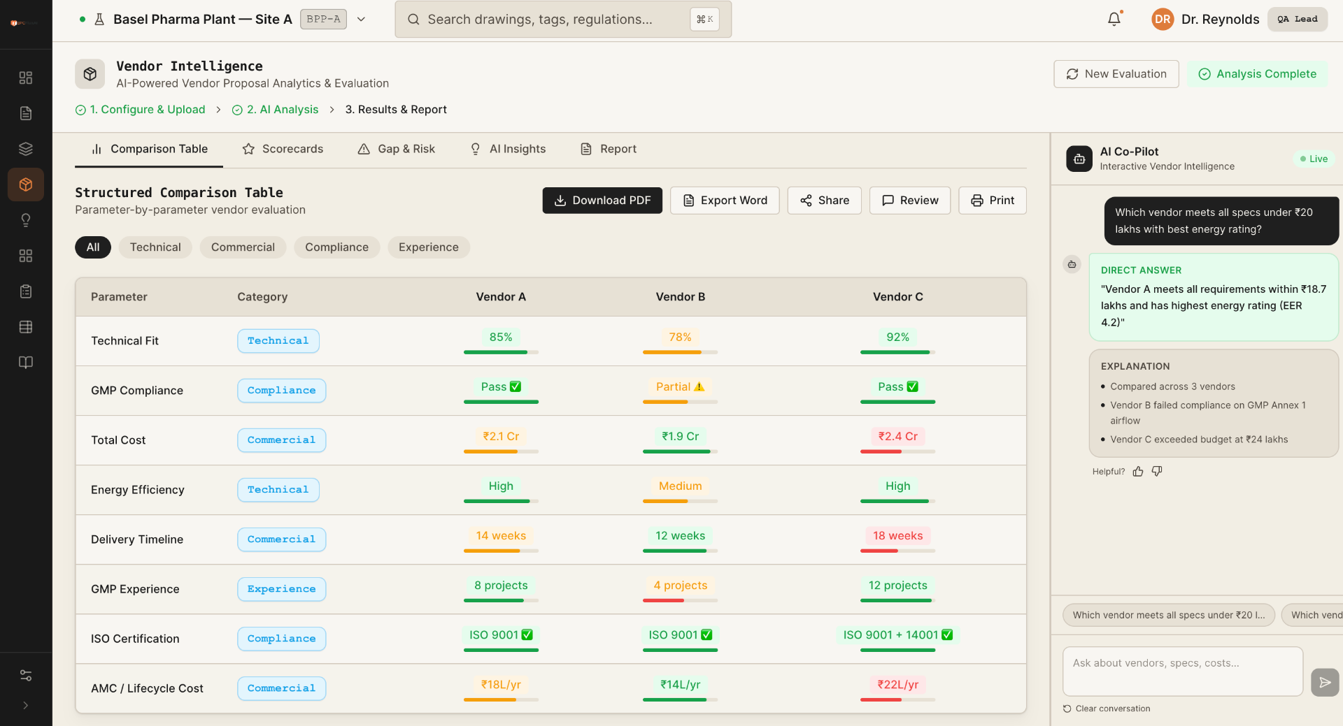Switch to the Scorecards tab
1343x726 pixels.
coord(283,149)
